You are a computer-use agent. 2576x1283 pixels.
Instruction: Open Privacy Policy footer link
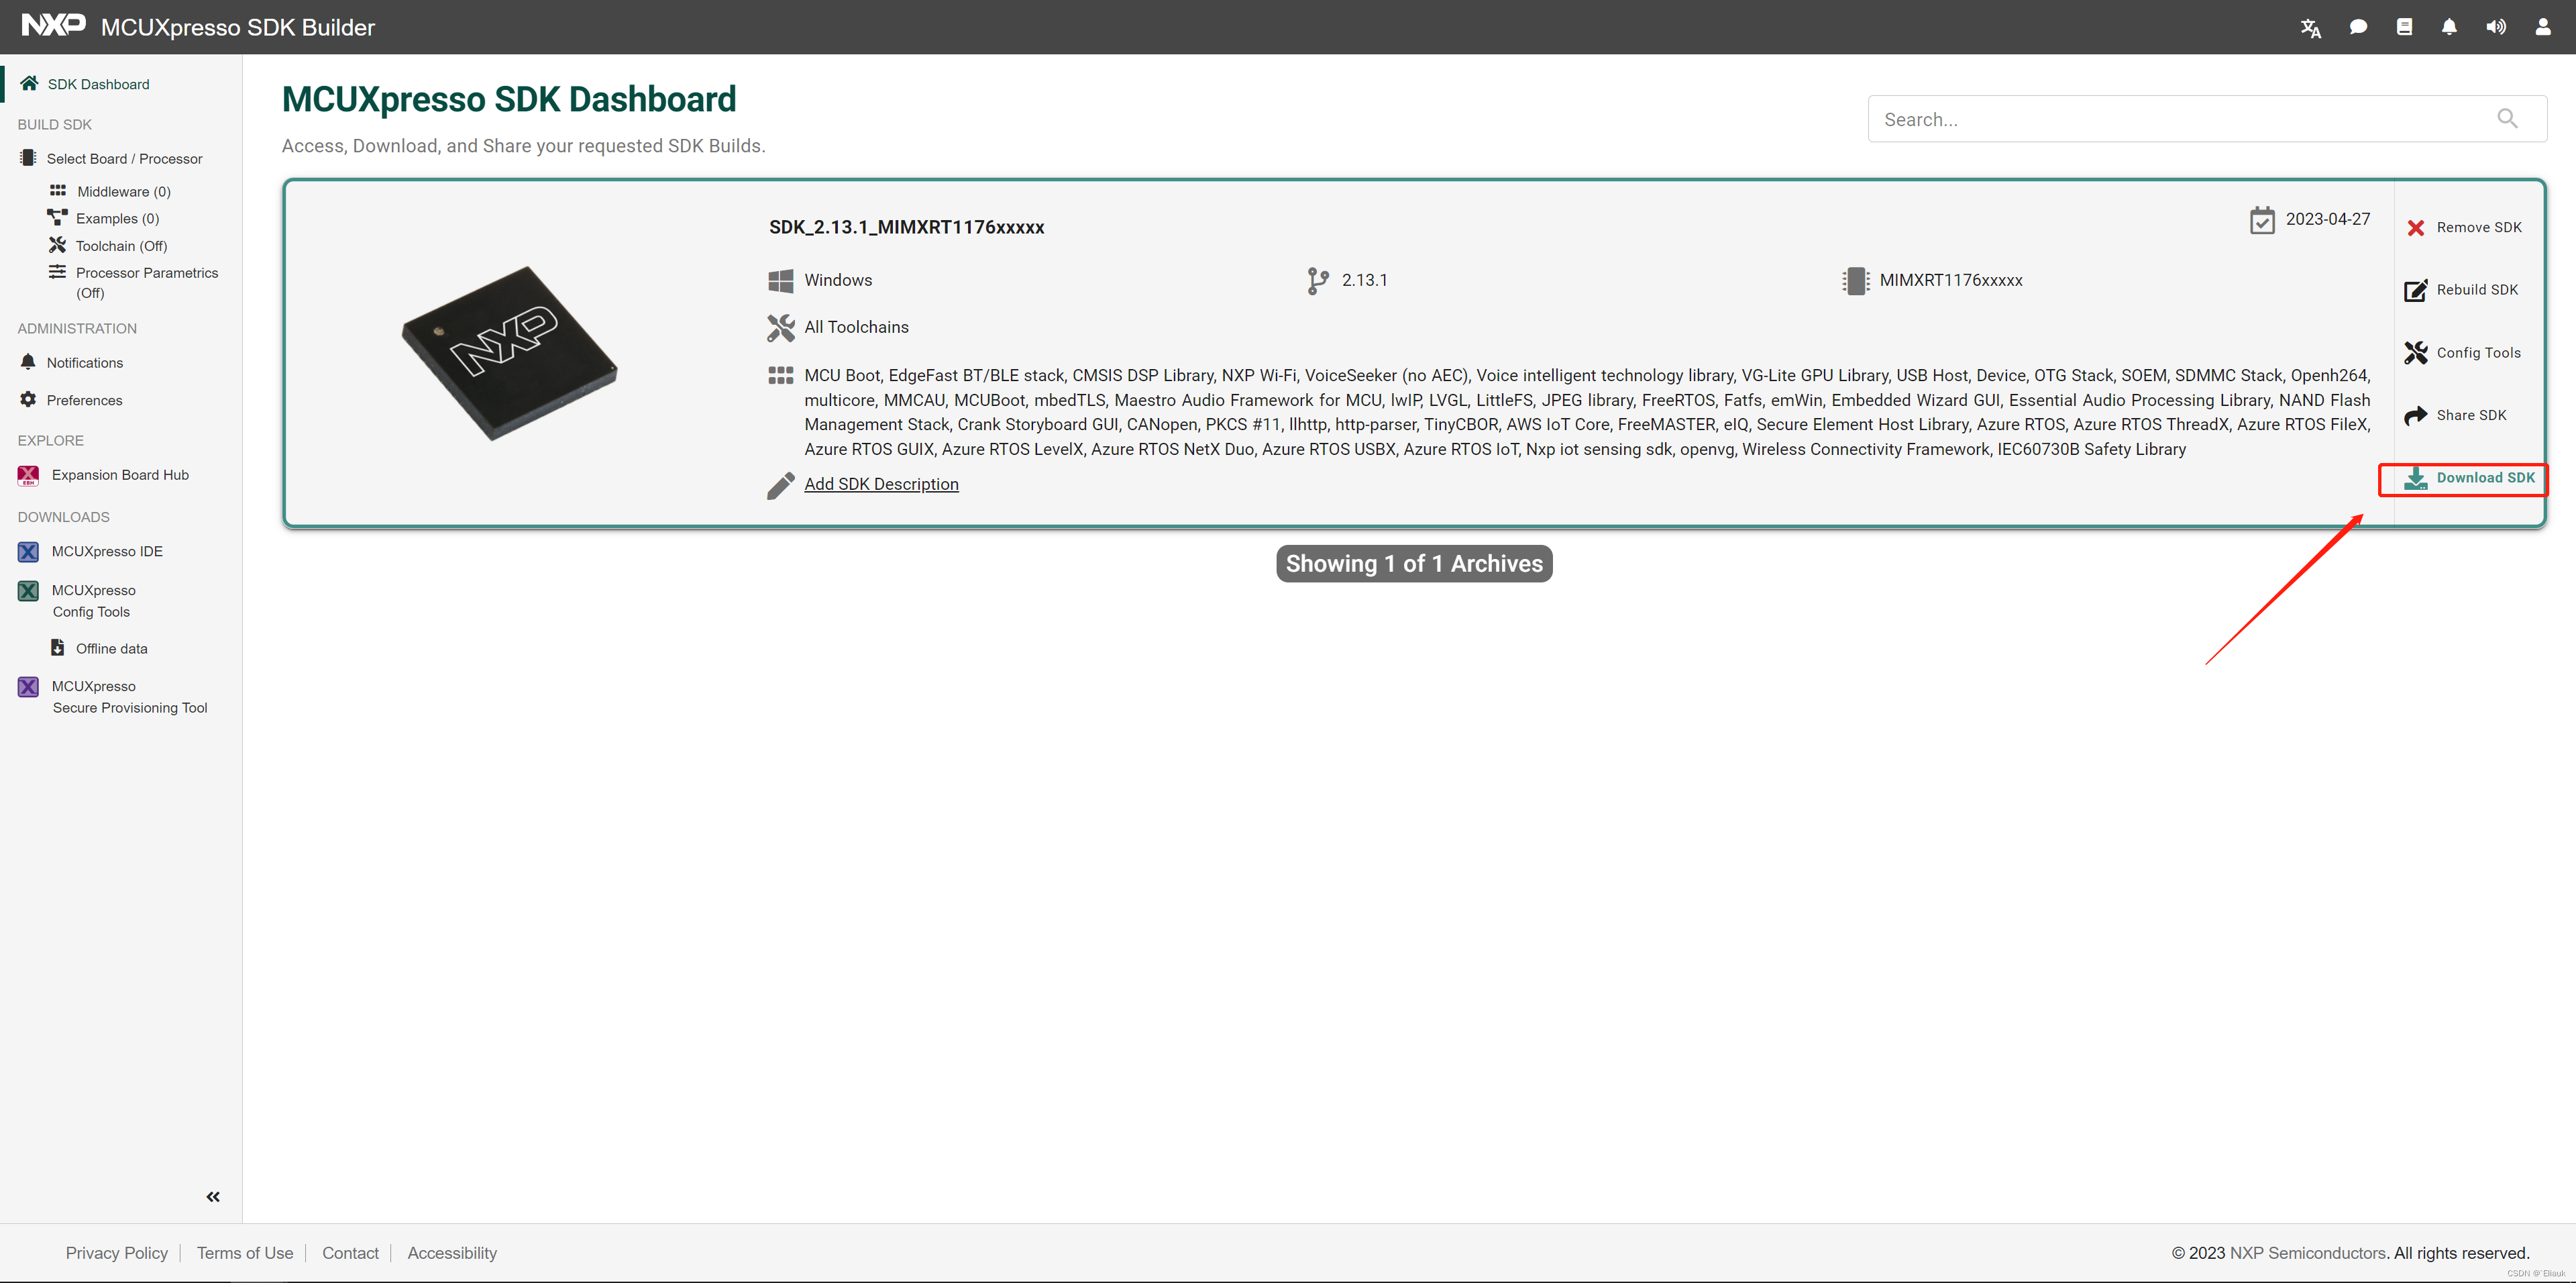(117, 1253)
